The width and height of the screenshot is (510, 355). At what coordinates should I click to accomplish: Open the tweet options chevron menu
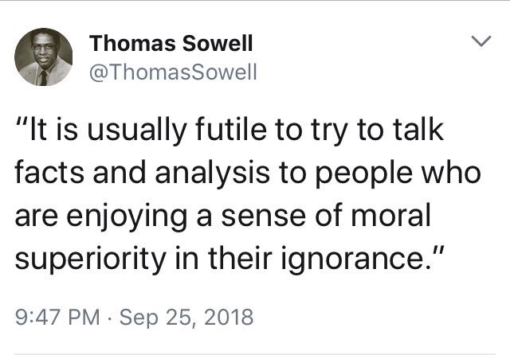[479, 41]
